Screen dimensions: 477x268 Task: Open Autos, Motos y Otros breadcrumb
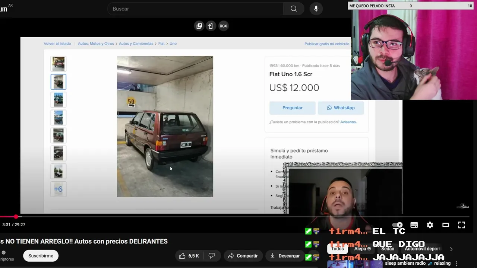96,44
